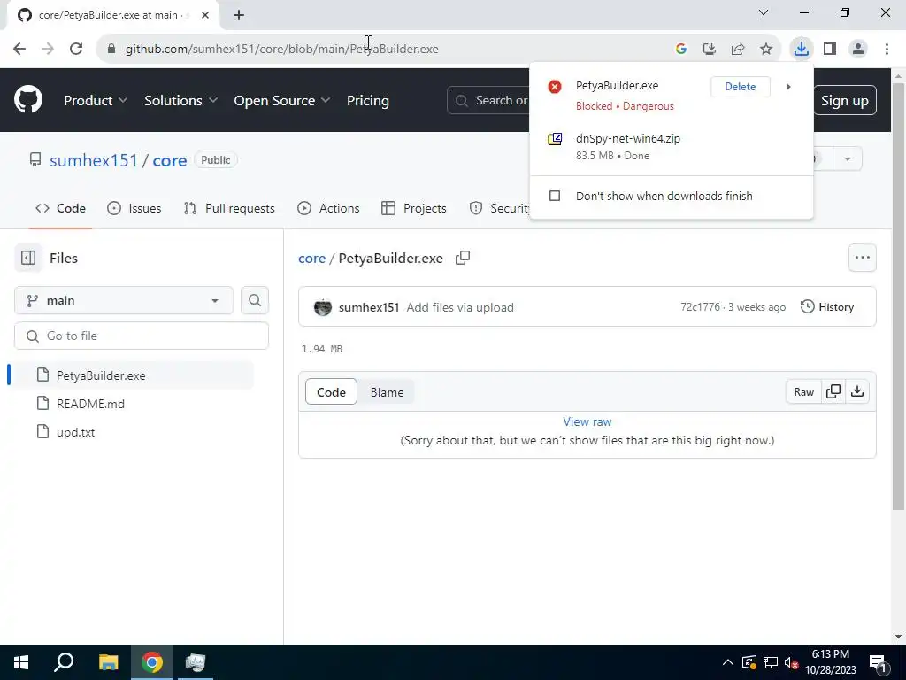This screenshot has width=906, height=680.
Task: Open Windows Start menu
Action: coord(21,662)
